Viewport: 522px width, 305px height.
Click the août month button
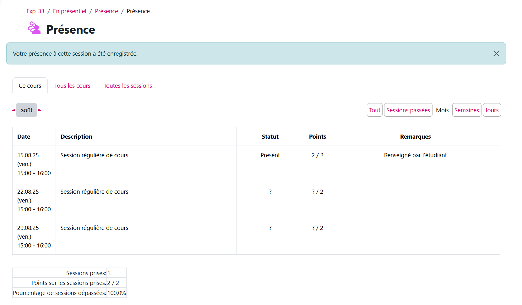(26, 110)
